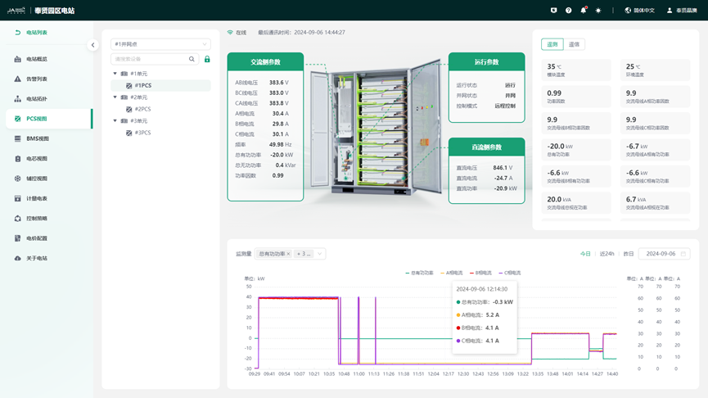Open the 2024-09-06 date picker field
708x398 pixels.
point(664,254)
